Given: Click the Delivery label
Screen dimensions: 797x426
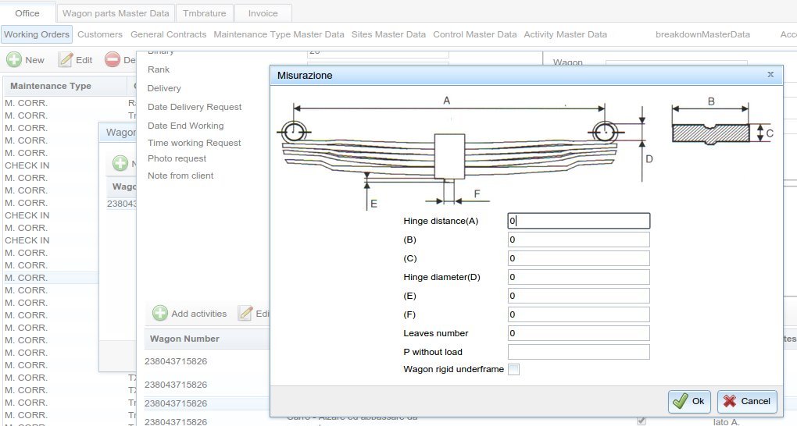Looking at the screenshot, I should [163, 88].
